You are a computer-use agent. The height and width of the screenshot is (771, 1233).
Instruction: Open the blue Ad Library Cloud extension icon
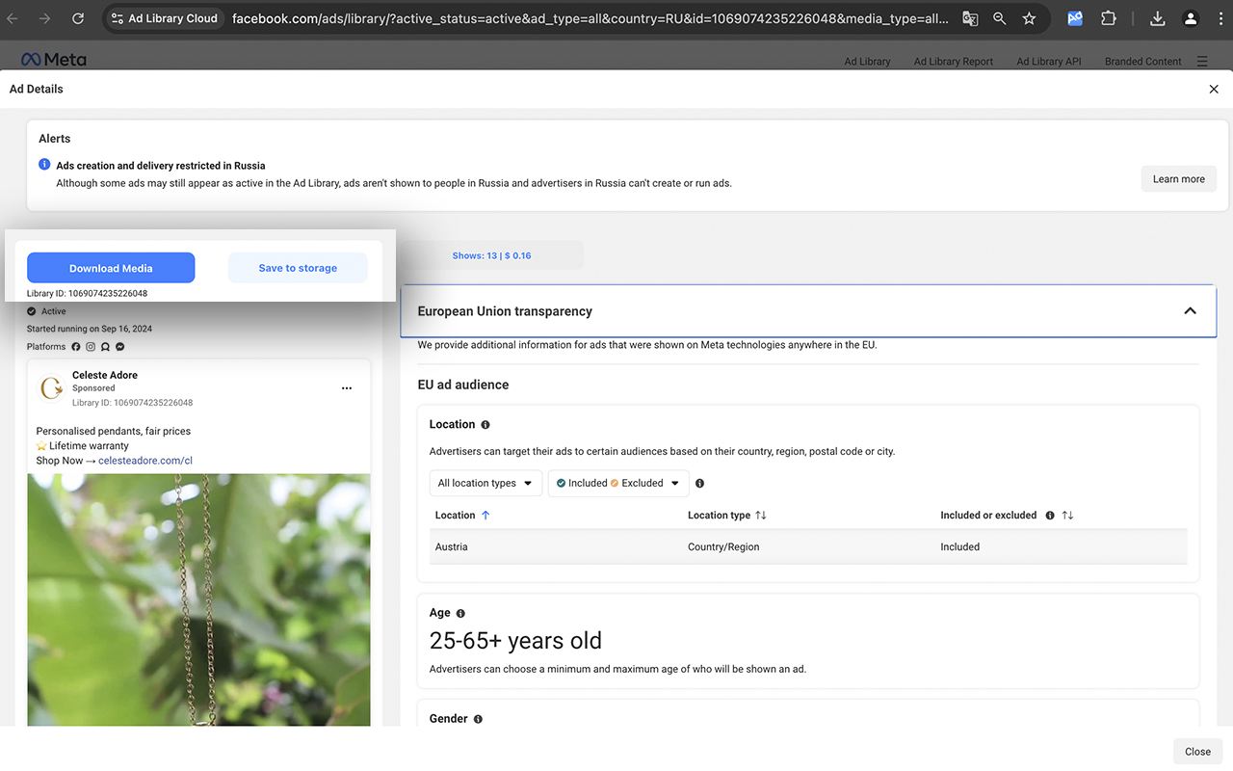[1076, 18]
